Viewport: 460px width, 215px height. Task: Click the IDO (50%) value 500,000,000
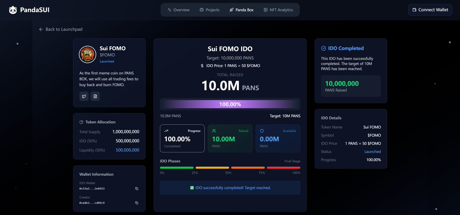click(128, 141)
